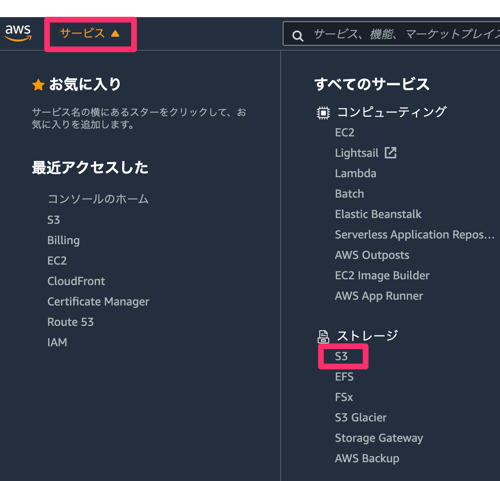
Task: Click inside the search input field
Action: pyautogui.click(x=388, y=34)
